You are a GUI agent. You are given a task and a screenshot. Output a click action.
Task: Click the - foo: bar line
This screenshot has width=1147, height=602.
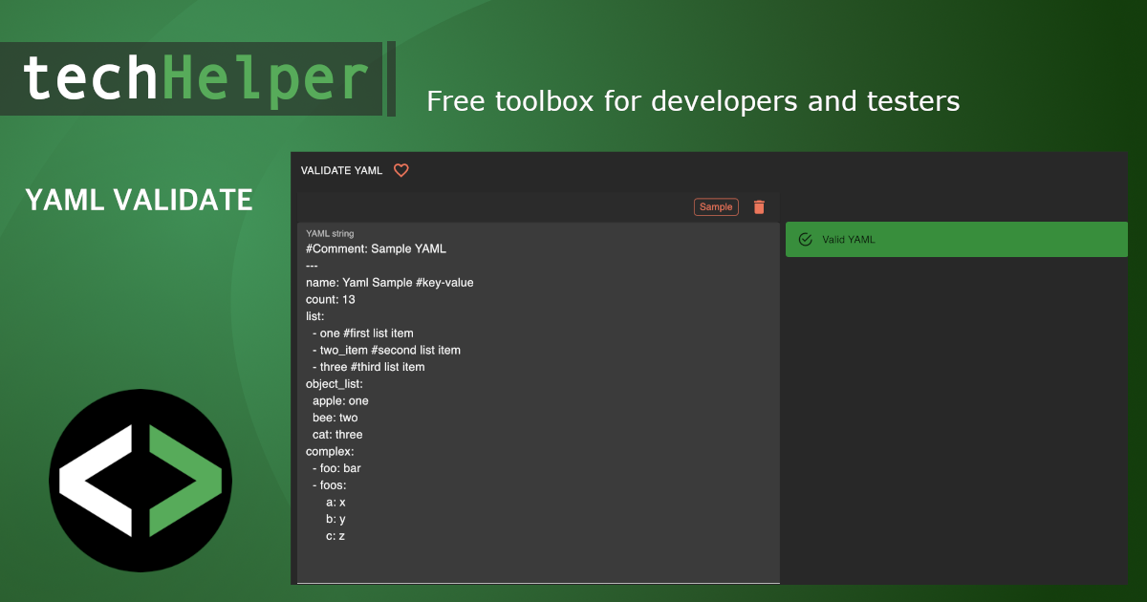point(336,468)
